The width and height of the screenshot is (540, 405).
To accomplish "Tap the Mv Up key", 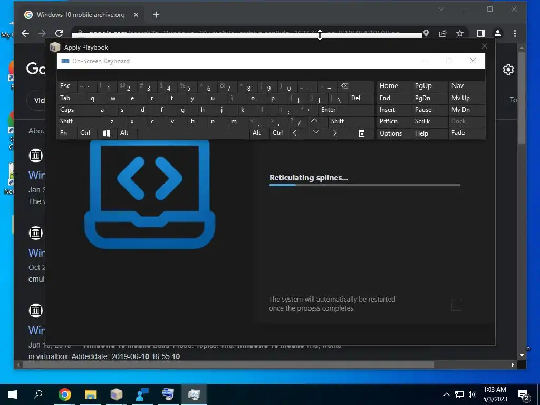I will click(x=466, y=98).
